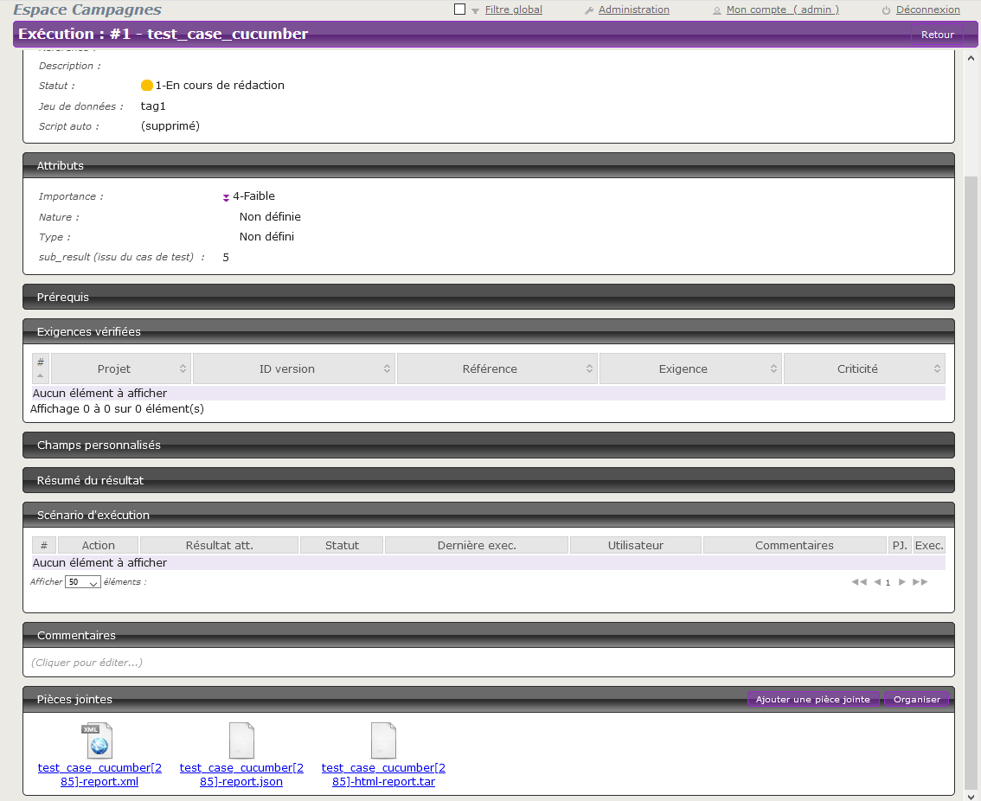Viewport: 981px width, 801px height.
Task: Toggle the Filtre global checkbox
Action: [460, 10]
